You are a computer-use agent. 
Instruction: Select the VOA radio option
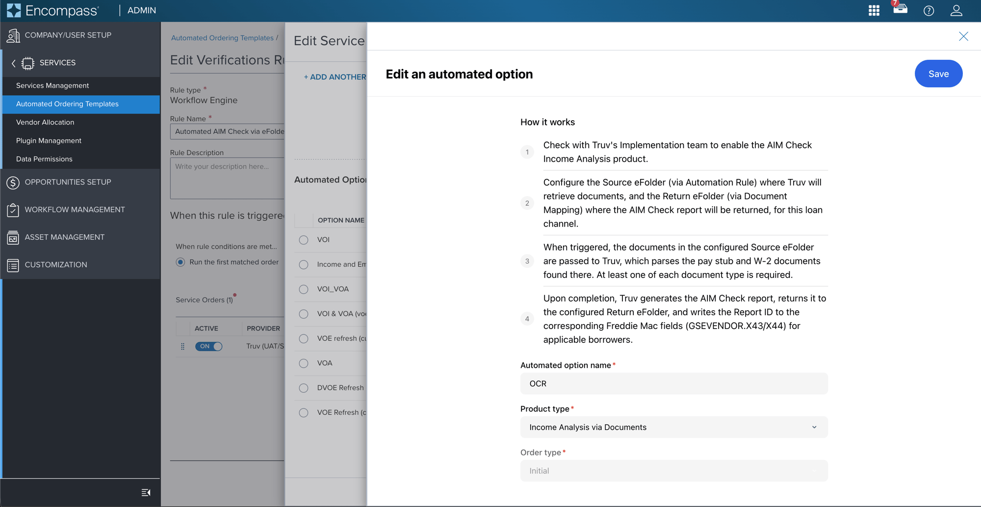click(x=304, y=363)
